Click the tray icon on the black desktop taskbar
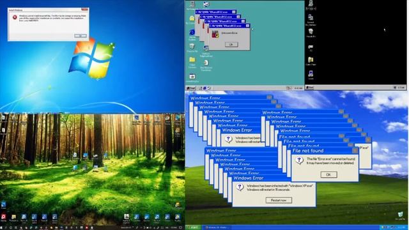 (x=396, y=88)
